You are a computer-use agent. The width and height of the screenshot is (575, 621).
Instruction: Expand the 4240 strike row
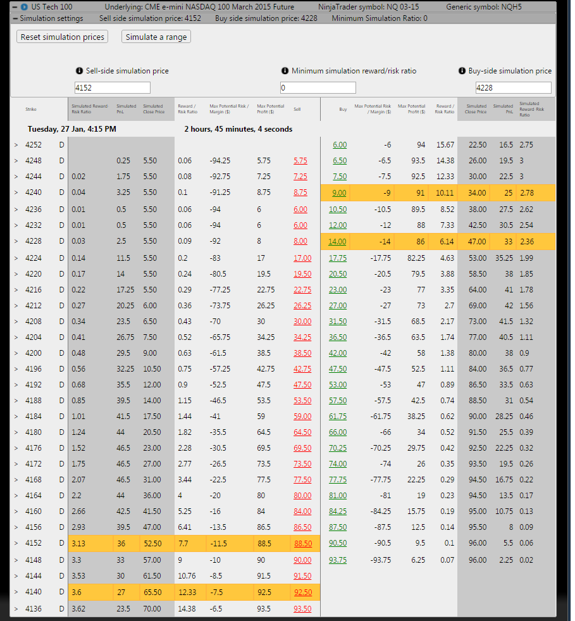click(16, 192)
